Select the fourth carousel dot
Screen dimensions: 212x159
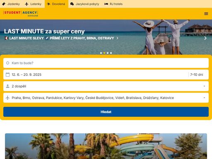[111, 53]
